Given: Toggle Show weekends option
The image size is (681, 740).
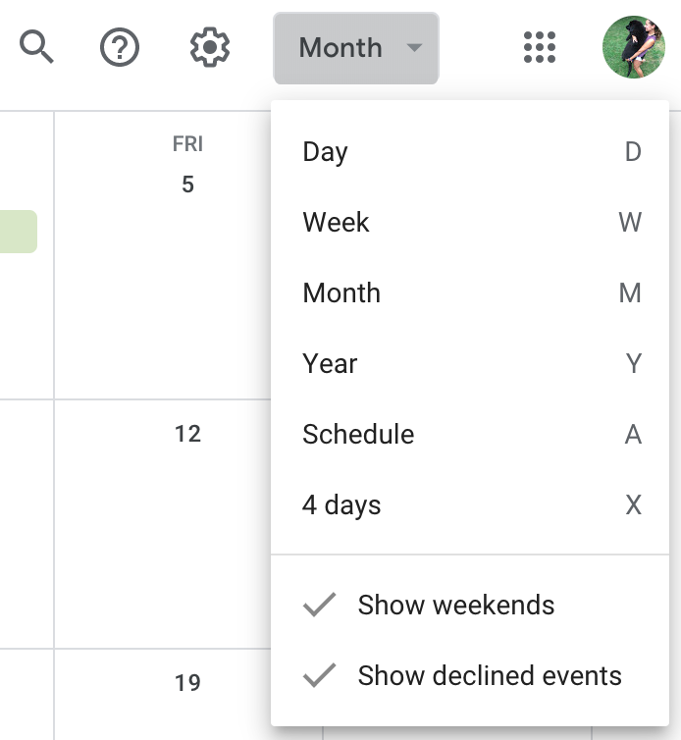Looking at the screenshot, I should click(455, 605).
